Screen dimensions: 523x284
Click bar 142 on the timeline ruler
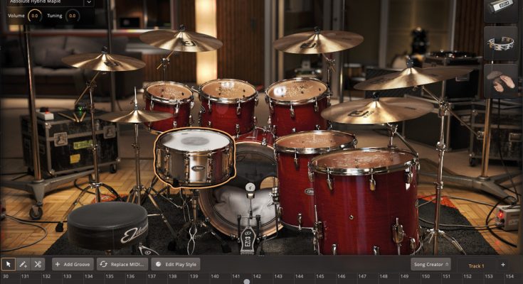click(x=257, y=276)
